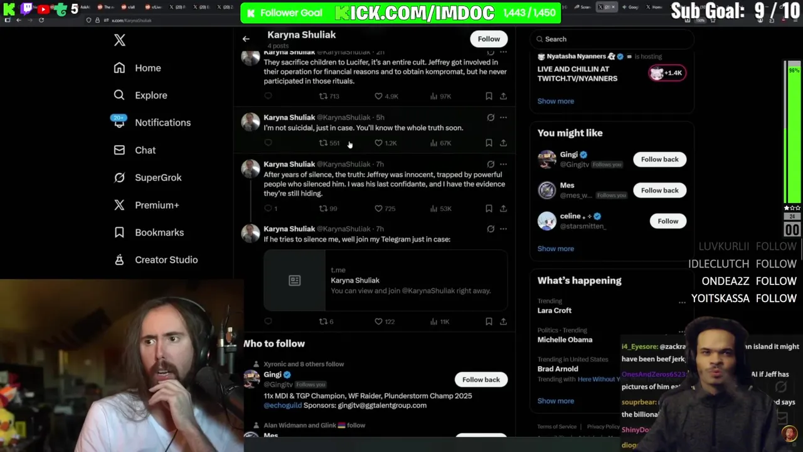Open the Michelle Obama trending topic
This screenshot has height=452, width=803.
click(565, 340)
